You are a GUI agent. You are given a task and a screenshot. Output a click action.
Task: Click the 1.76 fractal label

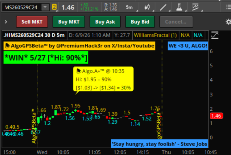155,109
